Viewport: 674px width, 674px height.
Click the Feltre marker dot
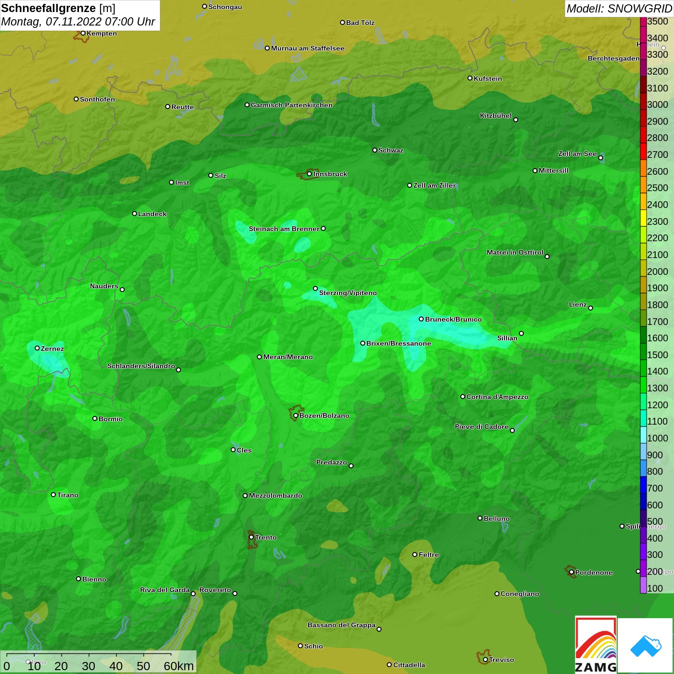415,555
